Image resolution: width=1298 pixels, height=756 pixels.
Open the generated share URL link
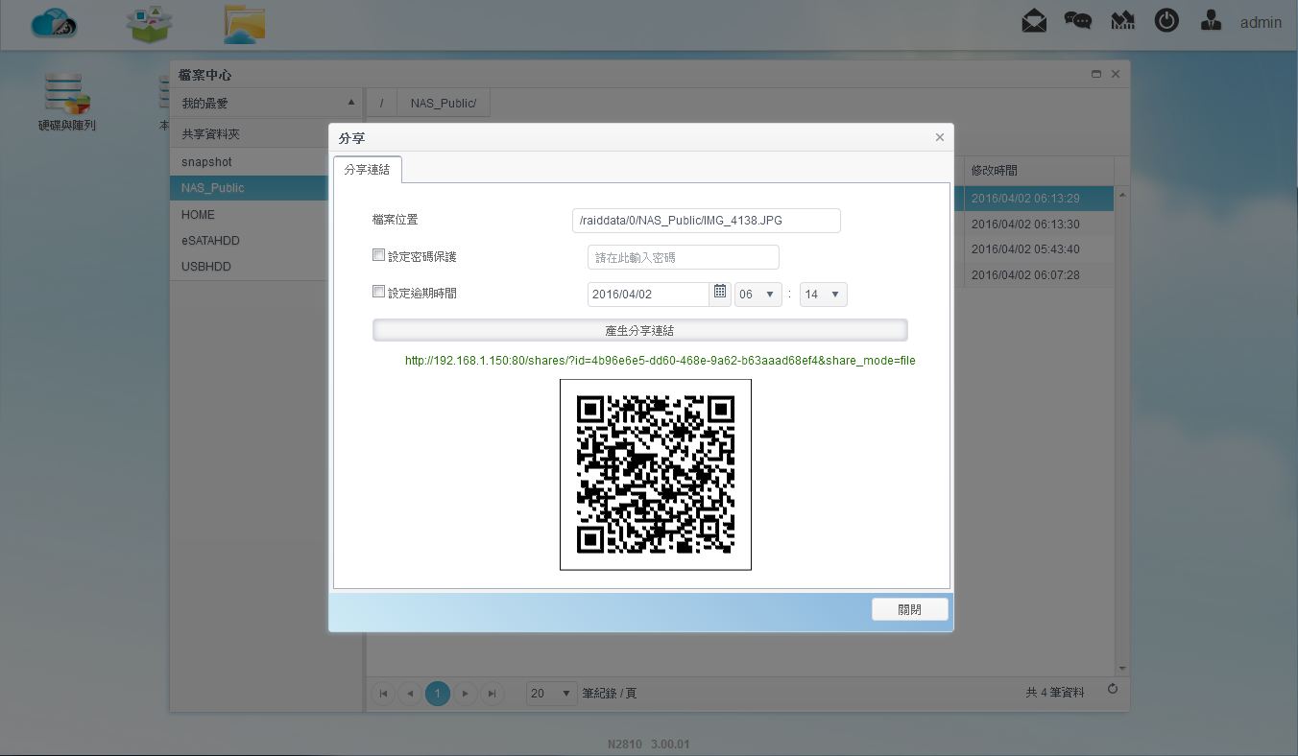[x=661, y=361]
